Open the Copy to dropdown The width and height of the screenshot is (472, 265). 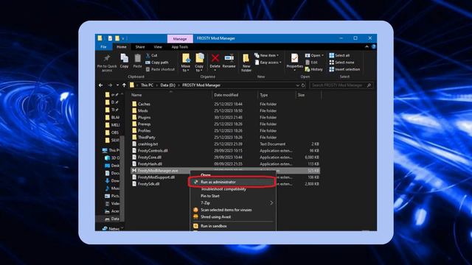coord(199,63)
